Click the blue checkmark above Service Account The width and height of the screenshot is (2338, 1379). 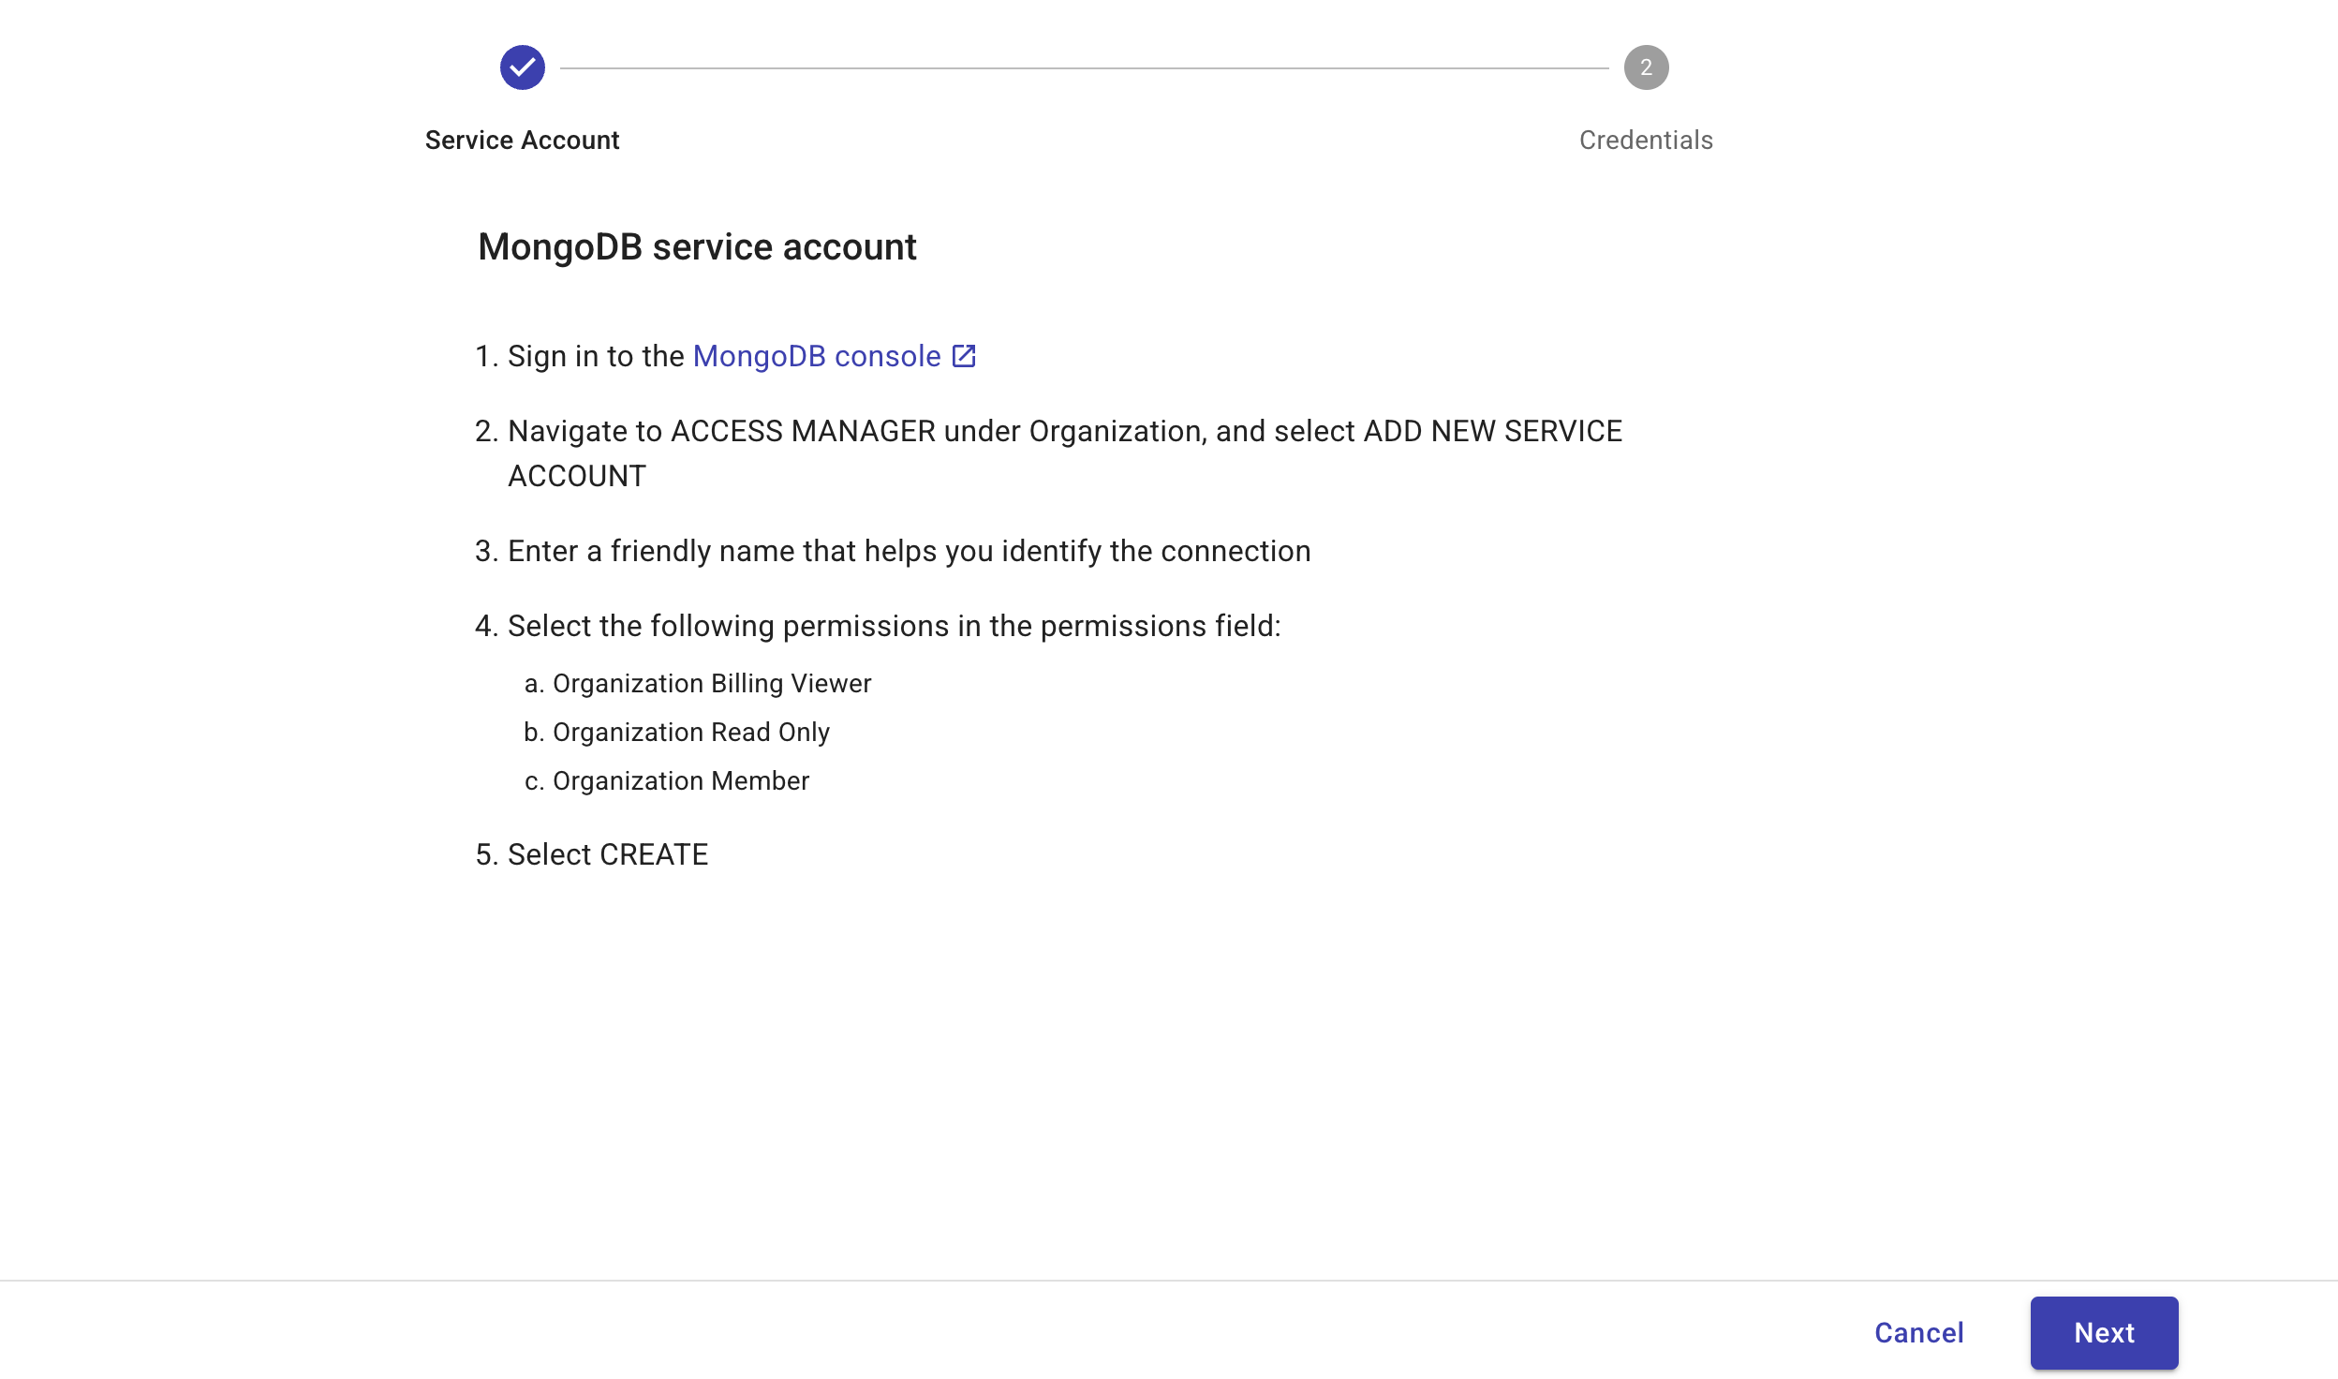[x=522, y=67]
